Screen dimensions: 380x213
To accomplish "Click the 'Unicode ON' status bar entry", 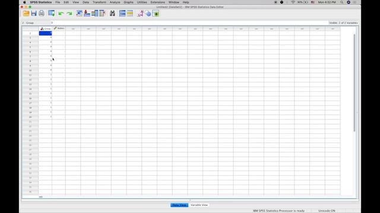I will pyautogui.click(x=327, y=211).
